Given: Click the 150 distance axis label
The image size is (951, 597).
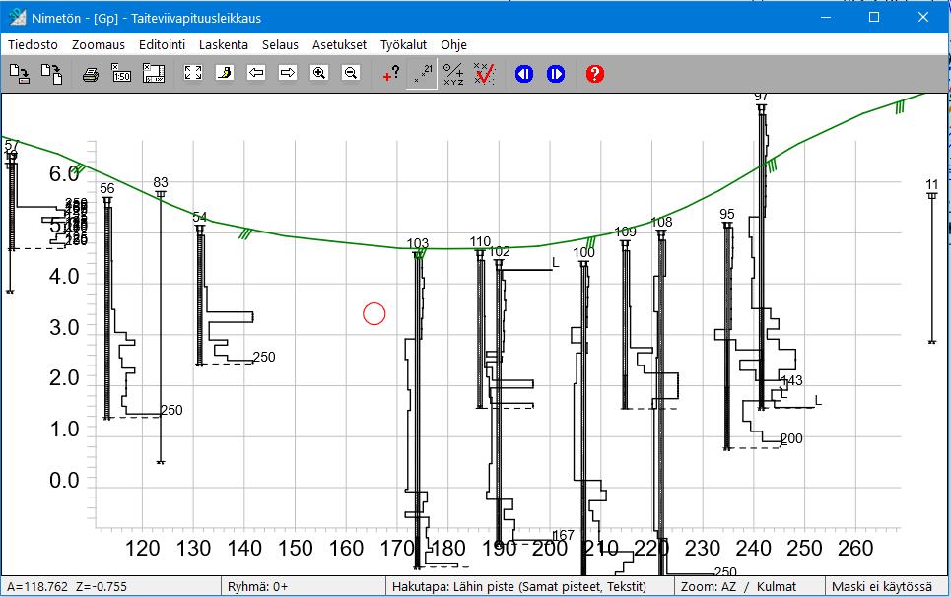Looking at the screenshot, I should pos(296,549).
